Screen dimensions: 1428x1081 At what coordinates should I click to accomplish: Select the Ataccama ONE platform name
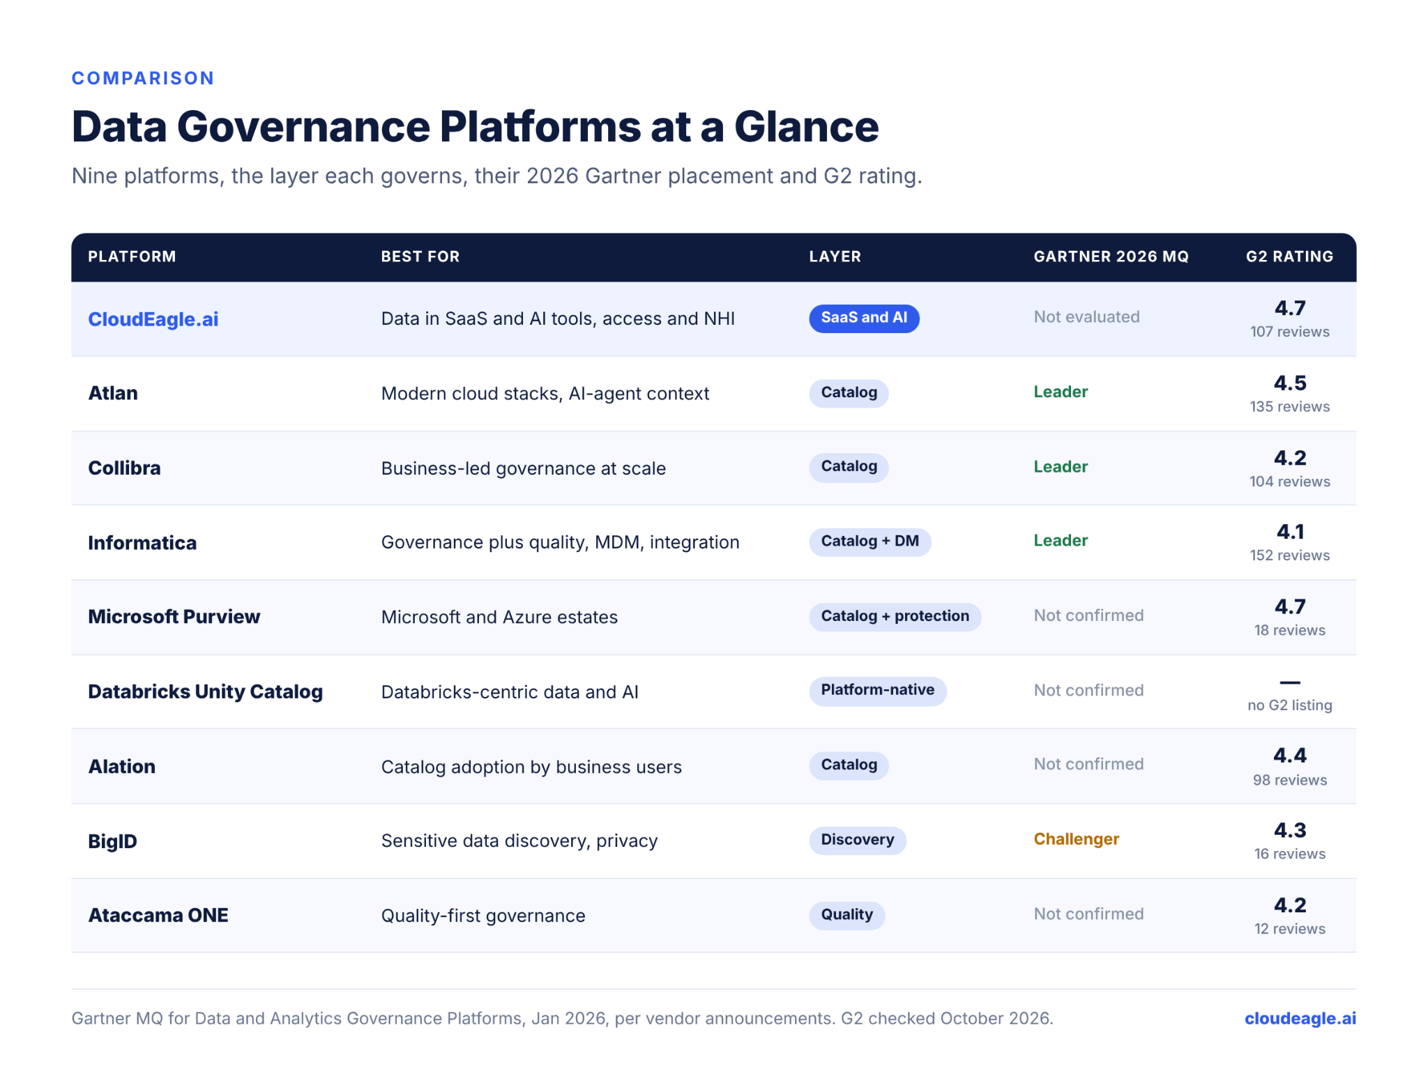coord(158,915)
